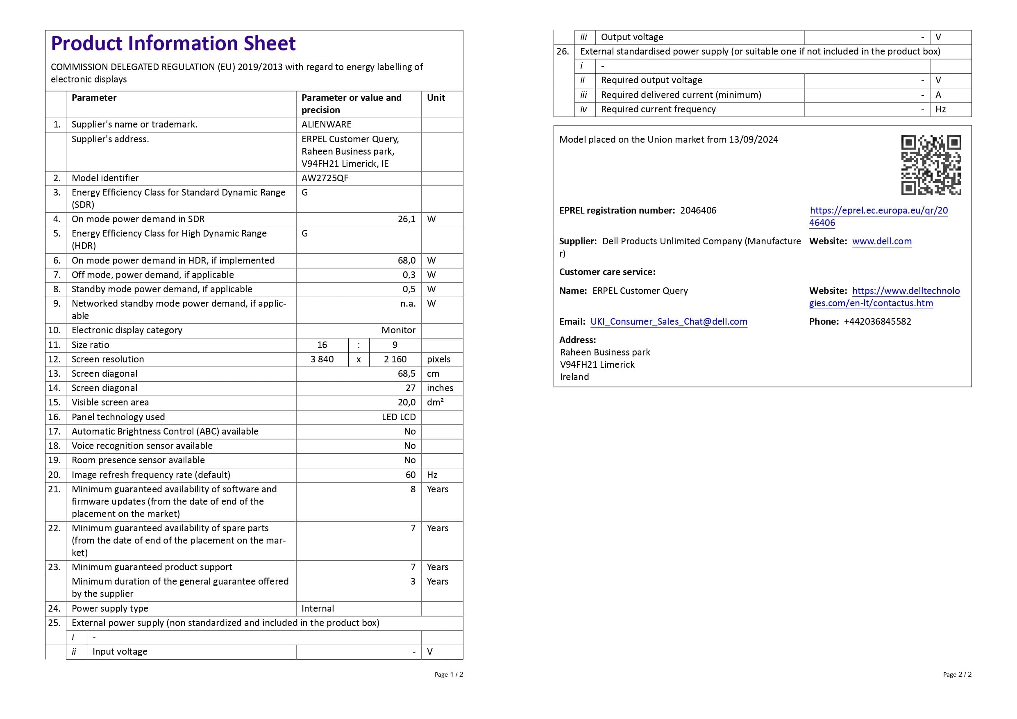Image resolution: width=1017 pixels, height=719 pixels.
Task: Open the EPREL QR link URL
Action: point(879,216)
